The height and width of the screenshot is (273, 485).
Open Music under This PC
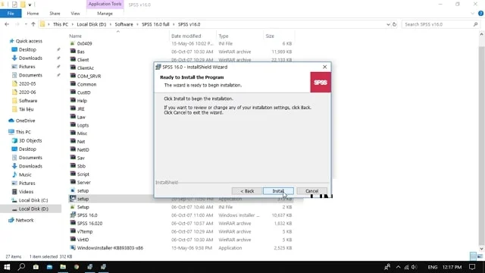[25, 174]
